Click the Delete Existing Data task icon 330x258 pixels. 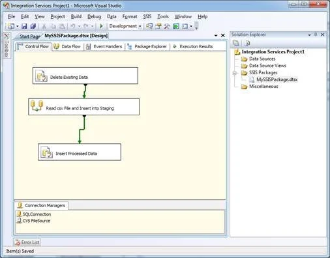41,76
